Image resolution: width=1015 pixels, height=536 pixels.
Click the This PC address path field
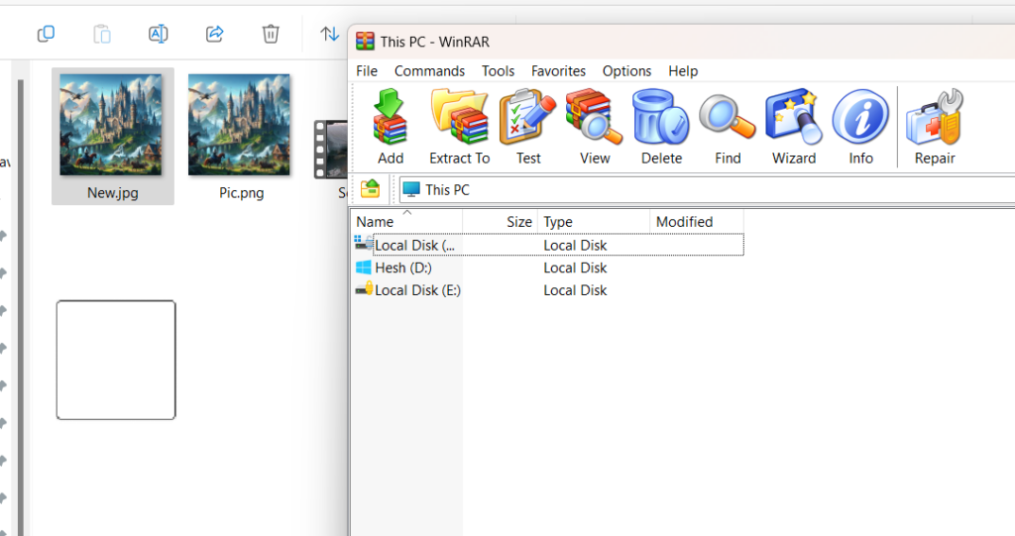[x=707, y=189]
